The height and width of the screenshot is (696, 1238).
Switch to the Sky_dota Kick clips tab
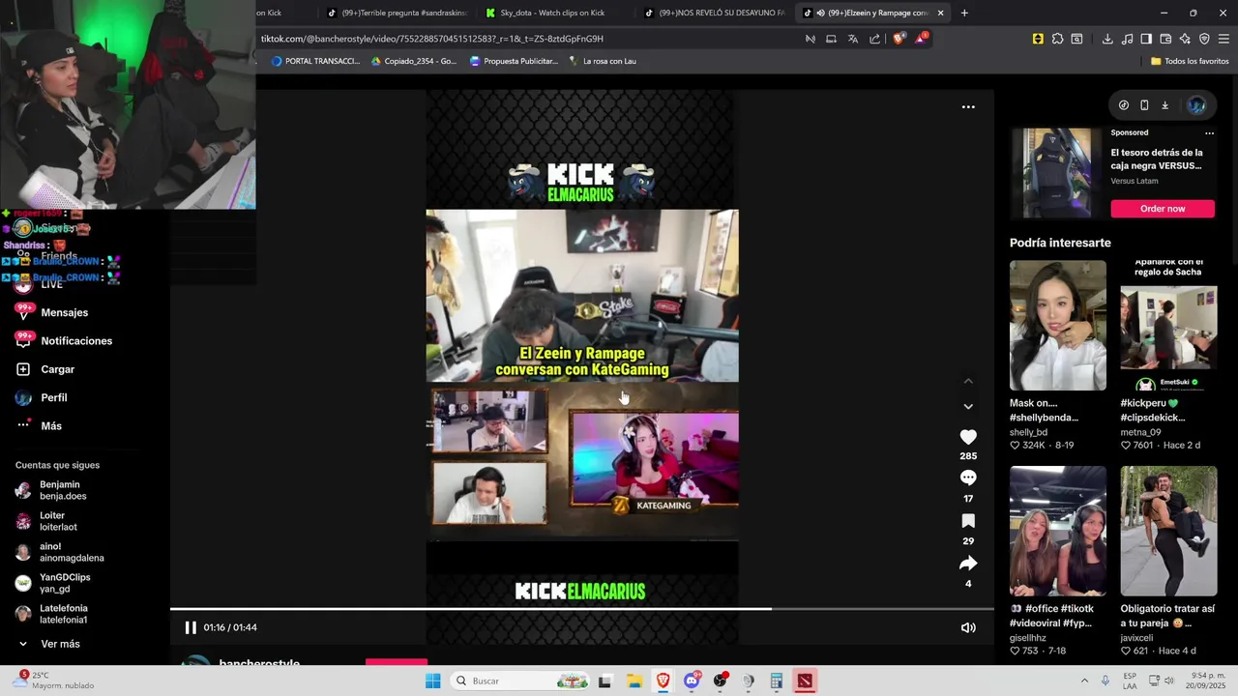point(551,13)
